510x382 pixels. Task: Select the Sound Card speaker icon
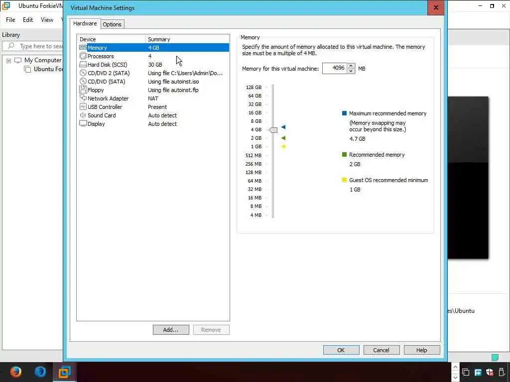pyautogui.click(x=83, y=115)
